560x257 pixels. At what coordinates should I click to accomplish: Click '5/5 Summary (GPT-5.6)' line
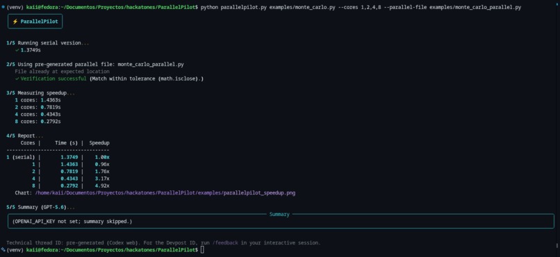tap(41, 207)
